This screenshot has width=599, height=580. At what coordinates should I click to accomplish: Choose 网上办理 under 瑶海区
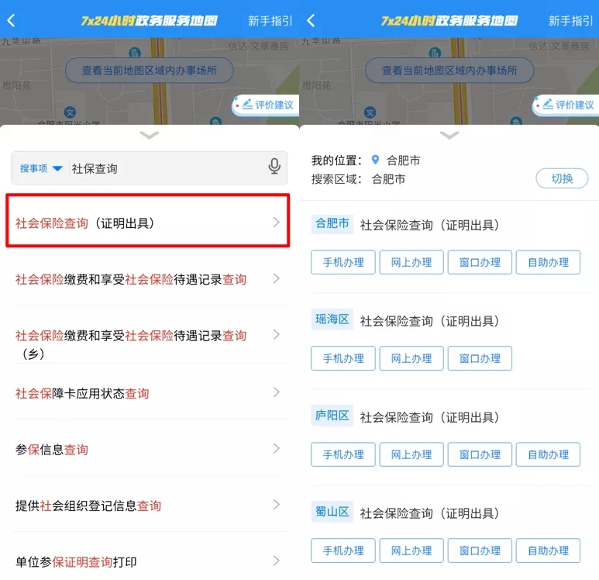coord(411,358)
